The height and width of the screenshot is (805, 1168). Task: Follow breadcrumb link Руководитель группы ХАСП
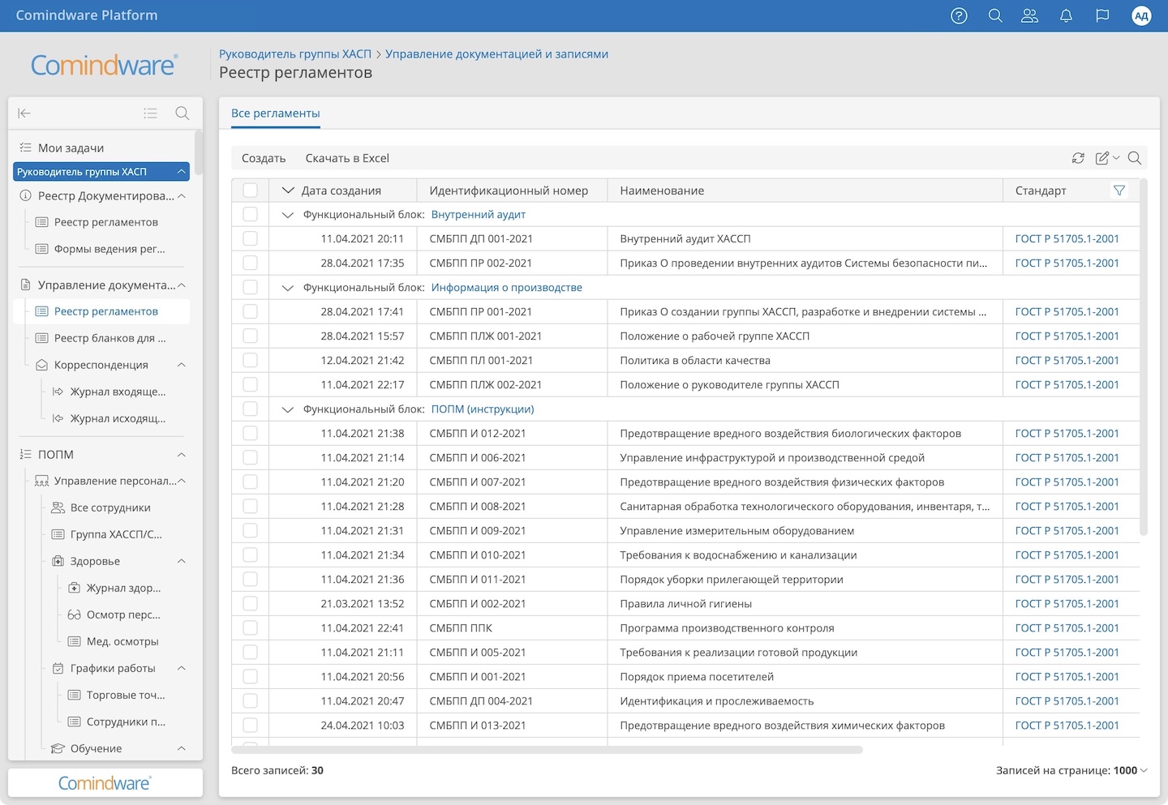pos(295,54)
